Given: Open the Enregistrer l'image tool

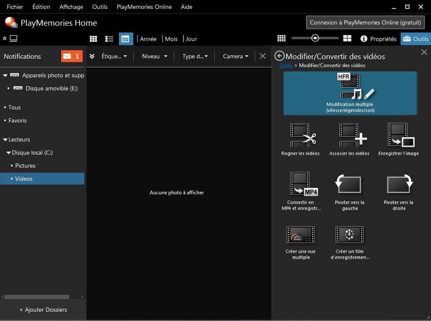Looking at the screenshot, I should pyautogui.click(x=399, y=139).
